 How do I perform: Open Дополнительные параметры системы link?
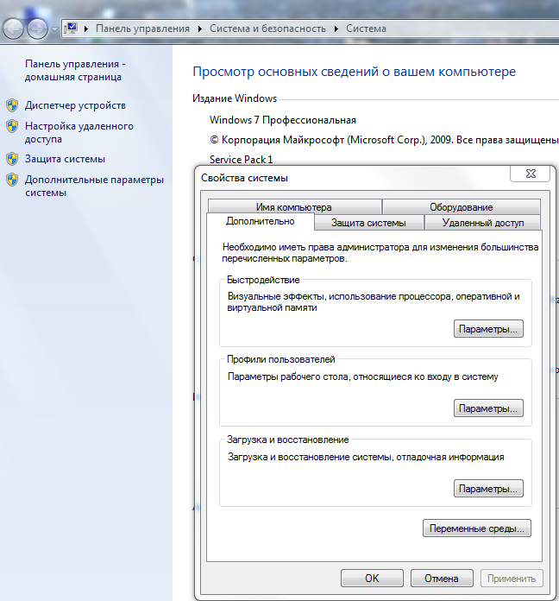coord(94,186)
